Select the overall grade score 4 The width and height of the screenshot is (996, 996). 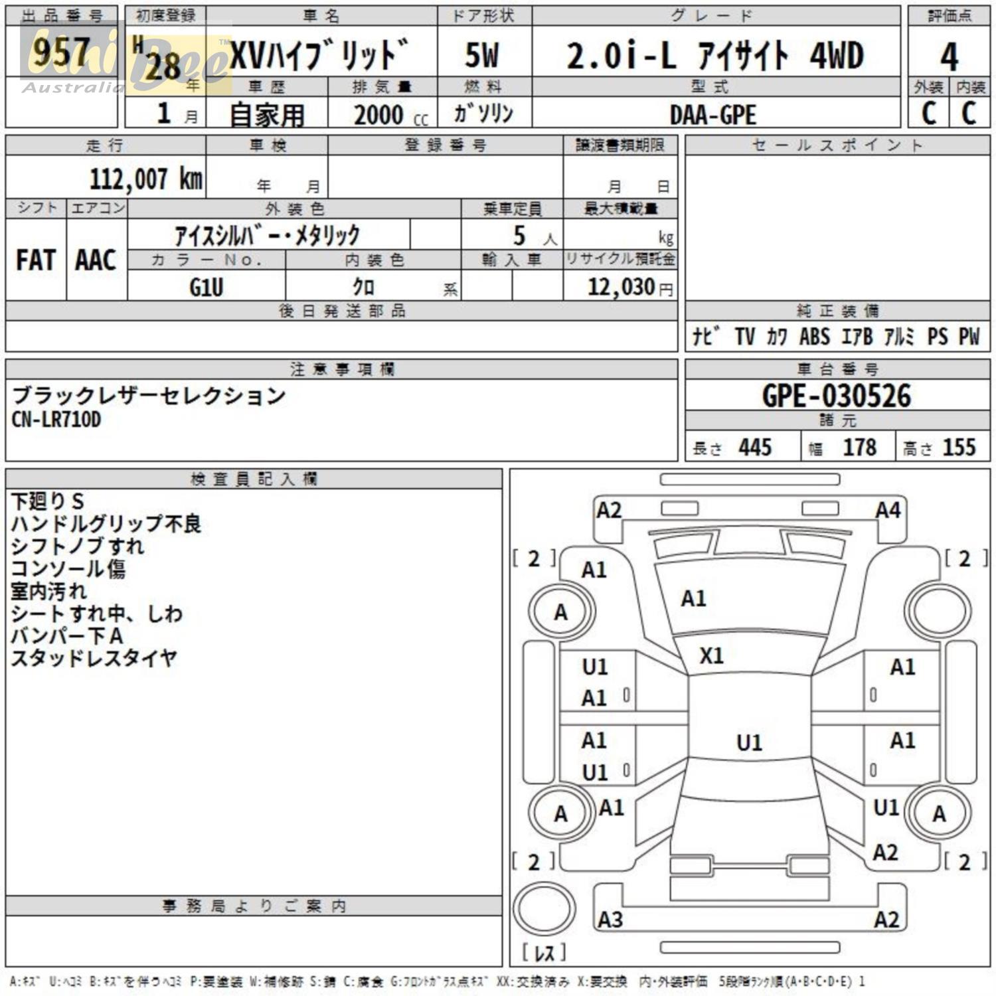pyautogui.click(x=949, y=56)
